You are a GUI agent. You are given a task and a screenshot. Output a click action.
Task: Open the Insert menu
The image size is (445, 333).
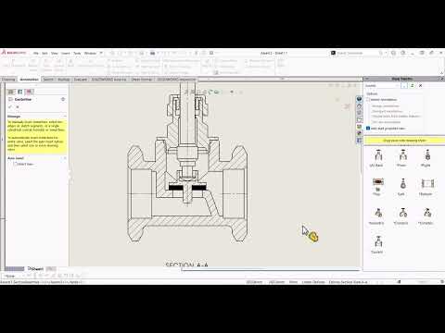pos(66,53)
